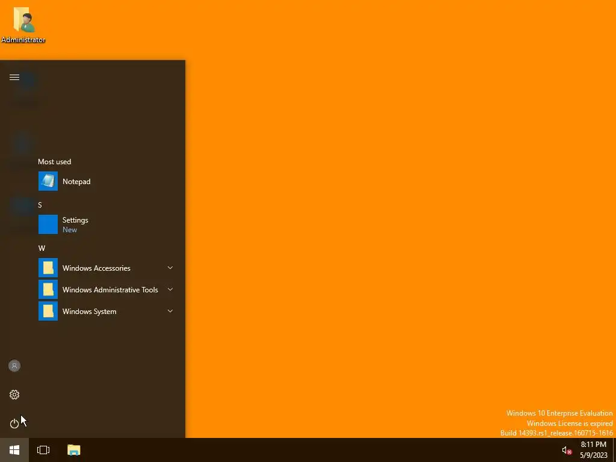
Task: Click Show desktop sliver at taskbar end
Action: [x=614, y=450]
